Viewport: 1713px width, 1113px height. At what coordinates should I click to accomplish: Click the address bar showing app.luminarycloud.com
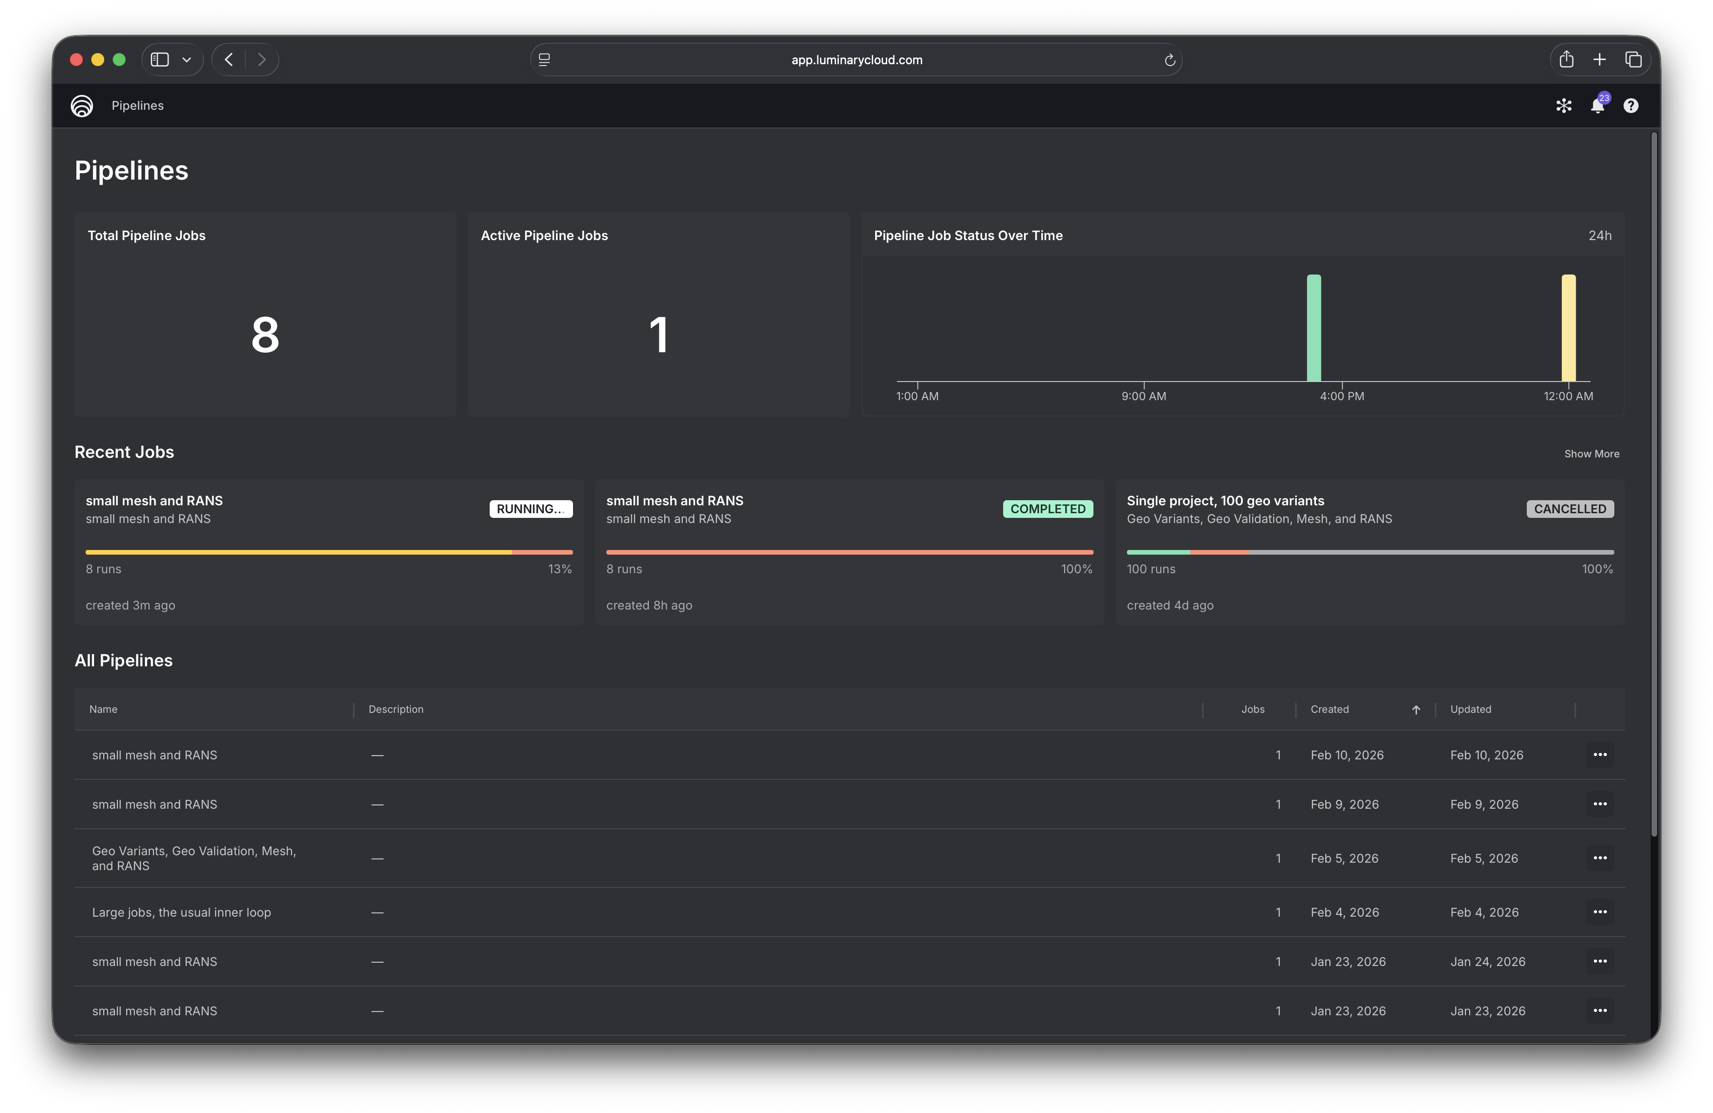856,59
